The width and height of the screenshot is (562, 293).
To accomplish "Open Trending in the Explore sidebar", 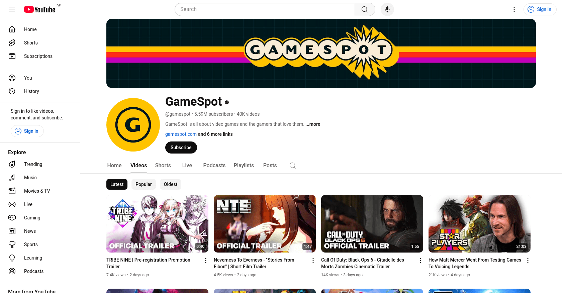I will [x=33, y=164].
